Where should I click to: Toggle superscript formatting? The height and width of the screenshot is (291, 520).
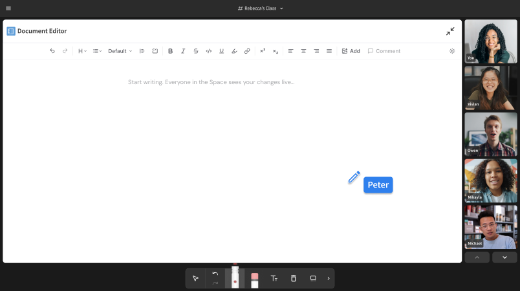coord(263,50)
